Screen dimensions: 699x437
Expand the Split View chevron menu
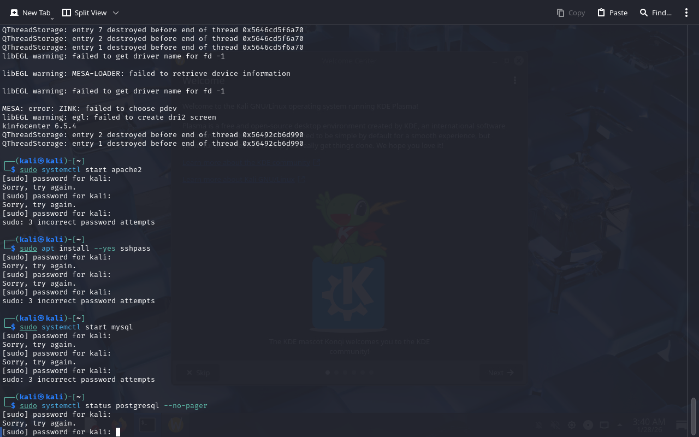(116, 13)
